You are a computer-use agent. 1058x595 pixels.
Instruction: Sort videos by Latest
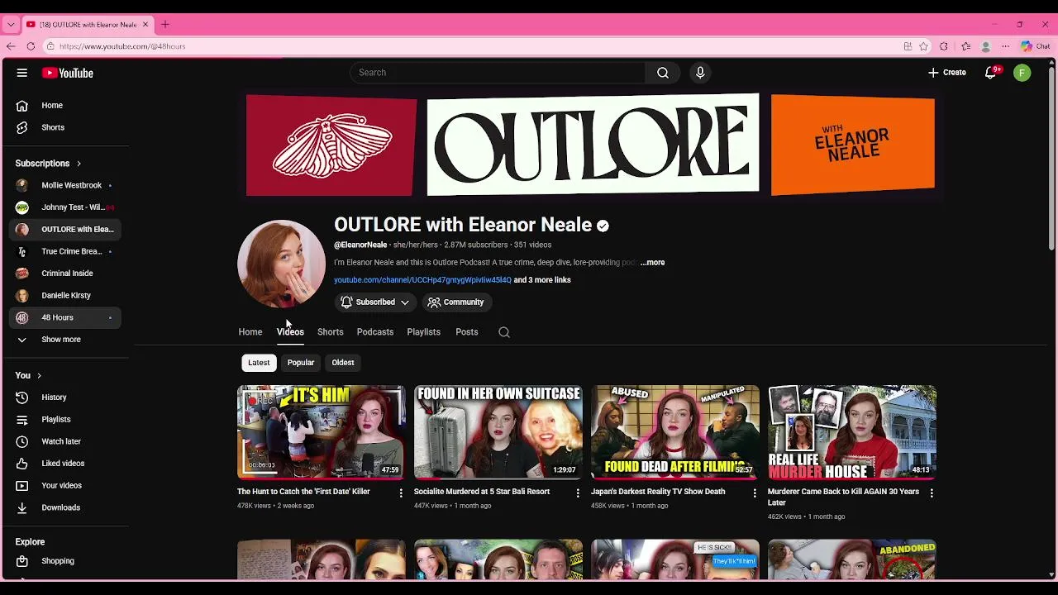259,363
